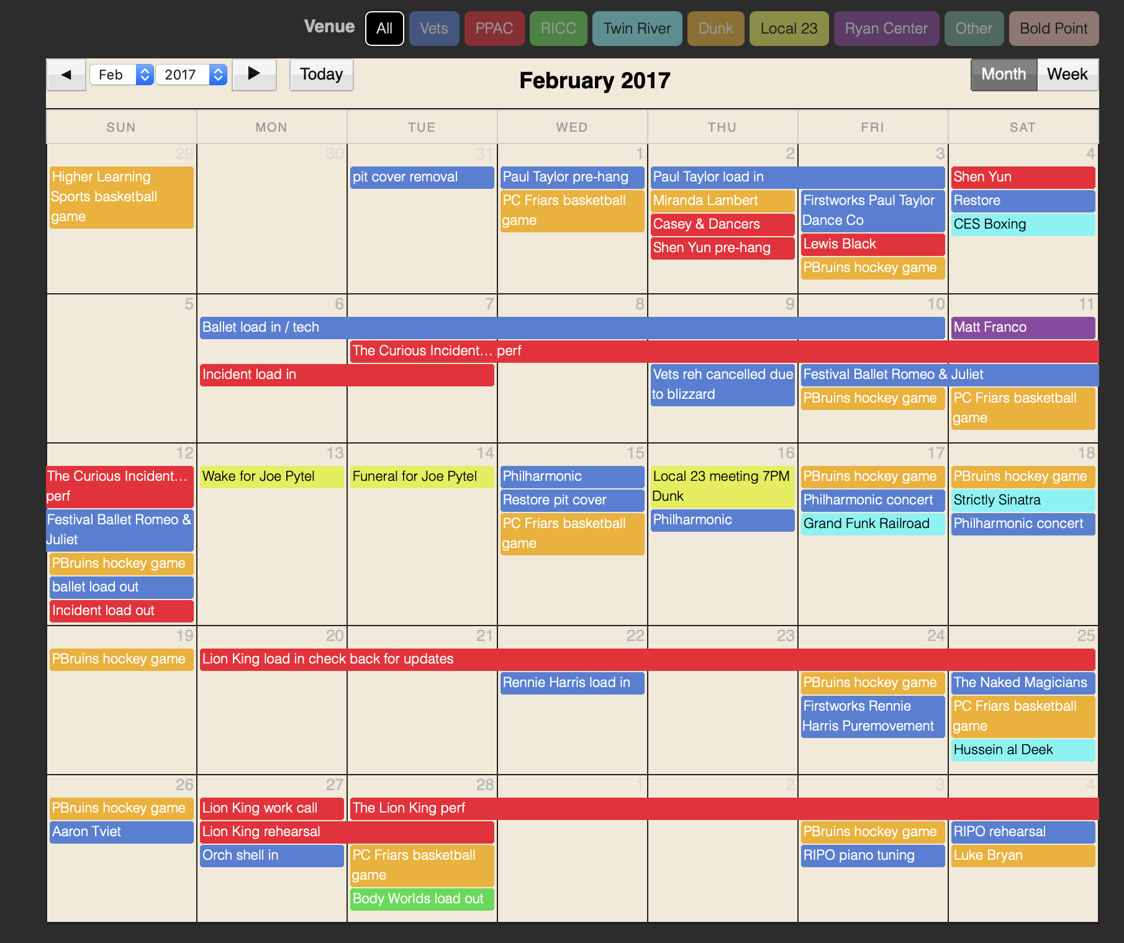
Task: Go to previous month with left arrow
Action: (66, 75)
